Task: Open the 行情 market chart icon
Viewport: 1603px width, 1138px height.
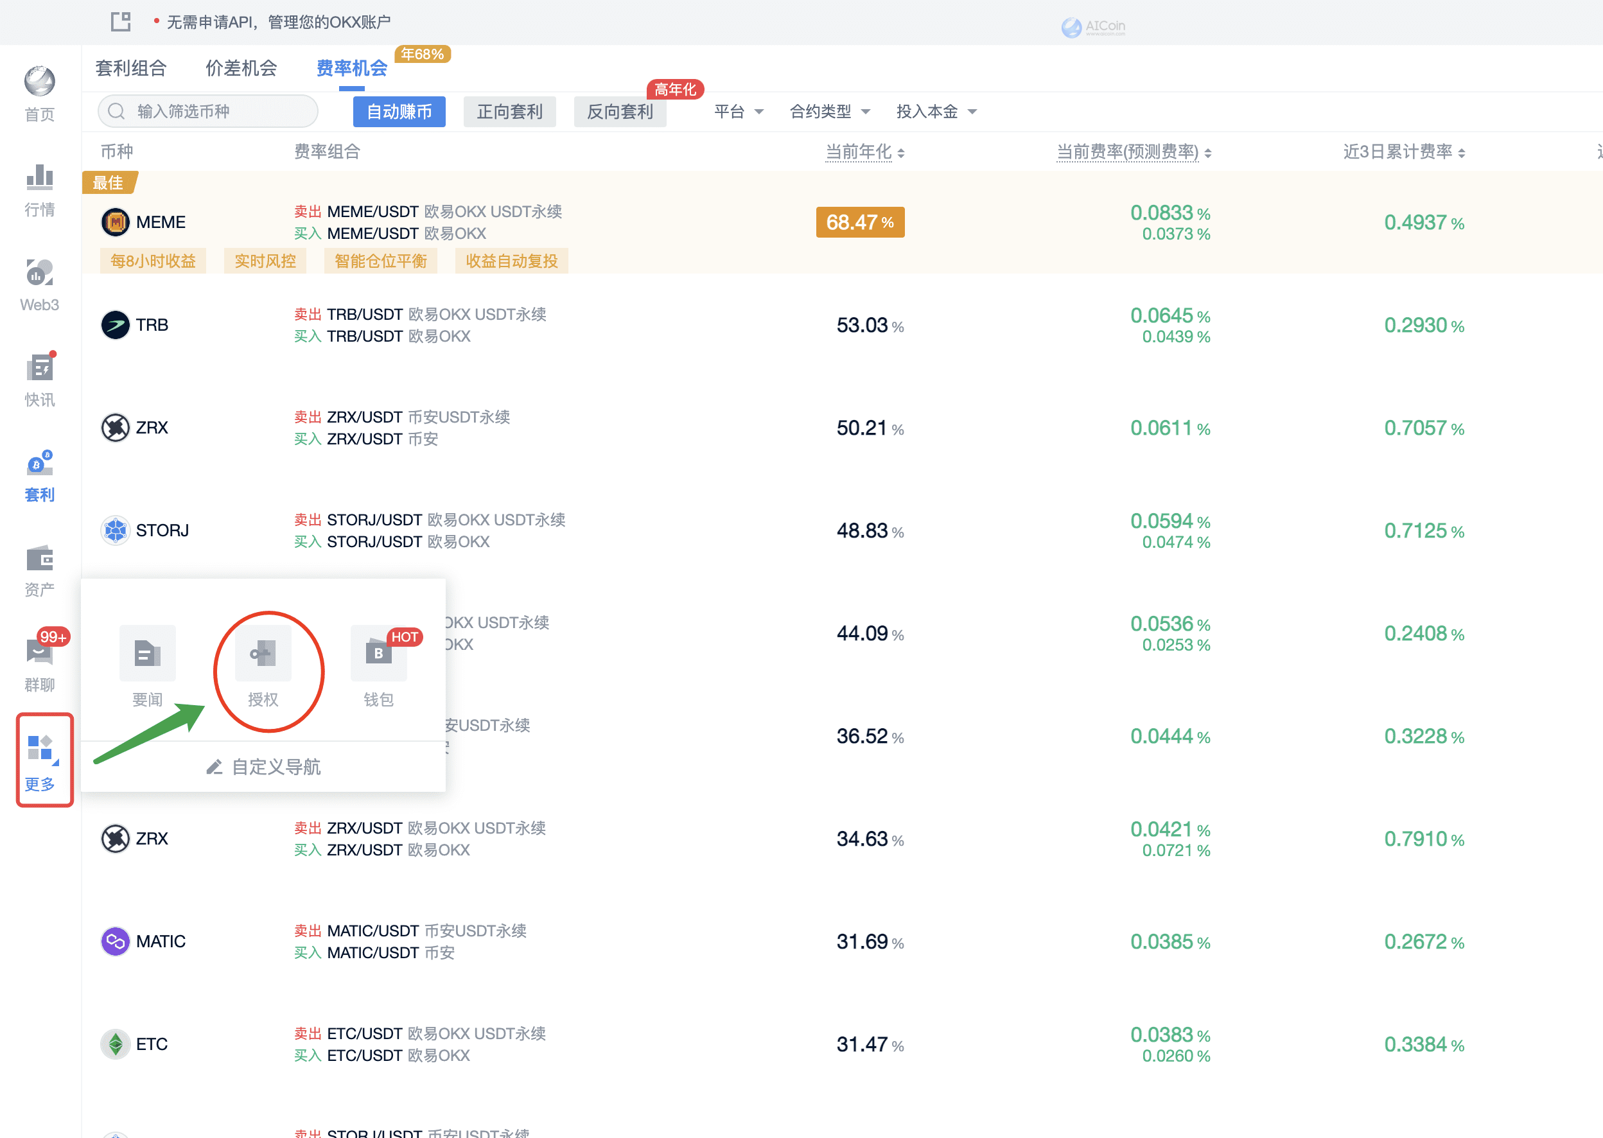Action: click(40, 177)
